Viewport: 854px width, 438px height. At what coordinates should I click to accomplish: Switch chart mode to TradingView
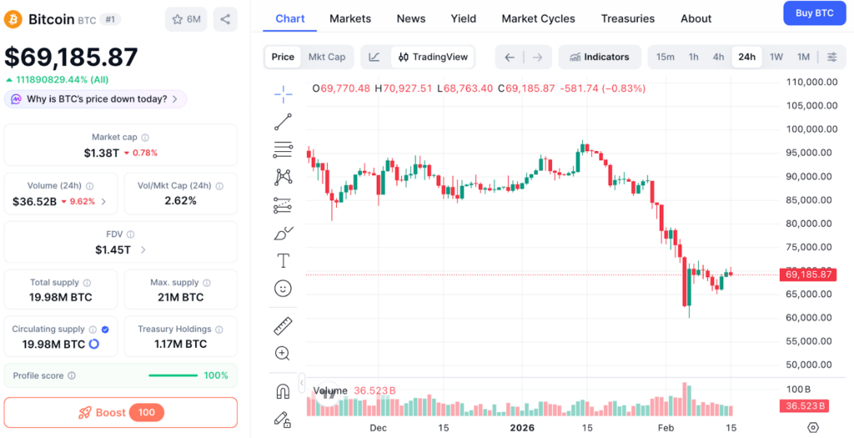coord(433,57)
